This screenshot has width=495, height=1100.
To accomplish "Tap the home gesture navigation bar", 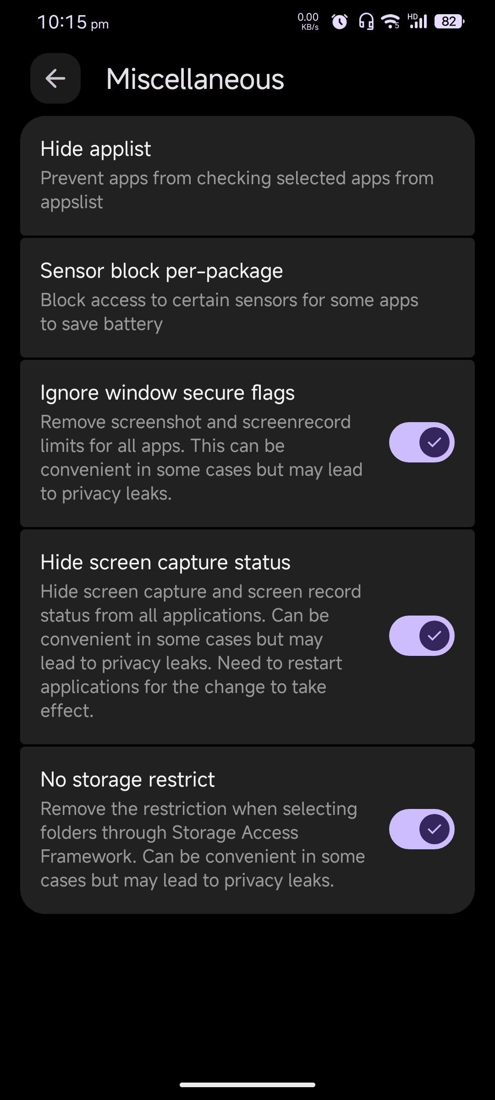I will tap(247, 1085).
